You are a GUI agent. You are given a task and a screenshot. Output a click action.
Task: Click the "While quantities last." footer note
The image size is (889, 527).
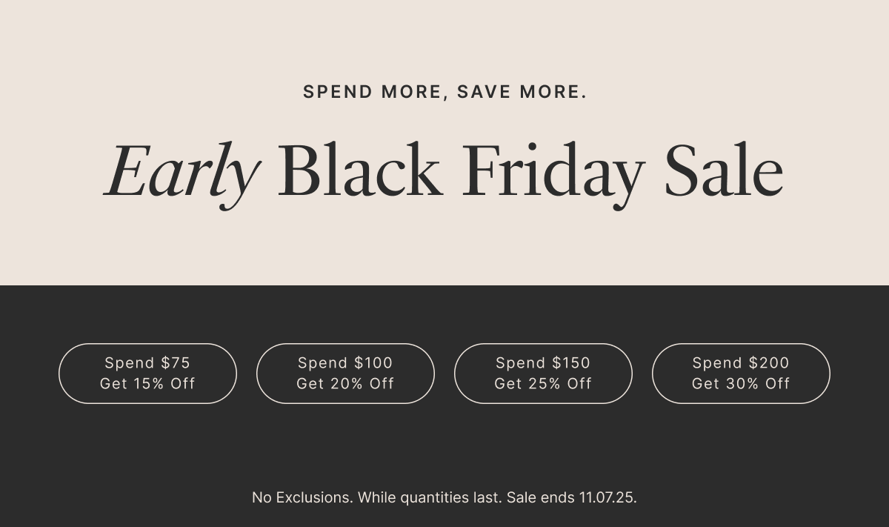pos(430,497)
